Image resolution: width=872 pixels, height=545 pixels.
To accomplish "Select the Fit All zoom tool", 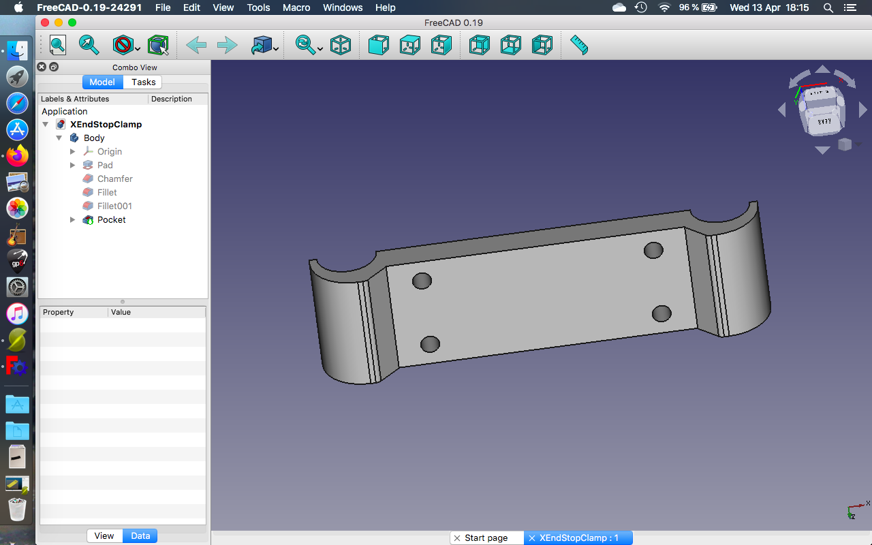I will [57, 45].
